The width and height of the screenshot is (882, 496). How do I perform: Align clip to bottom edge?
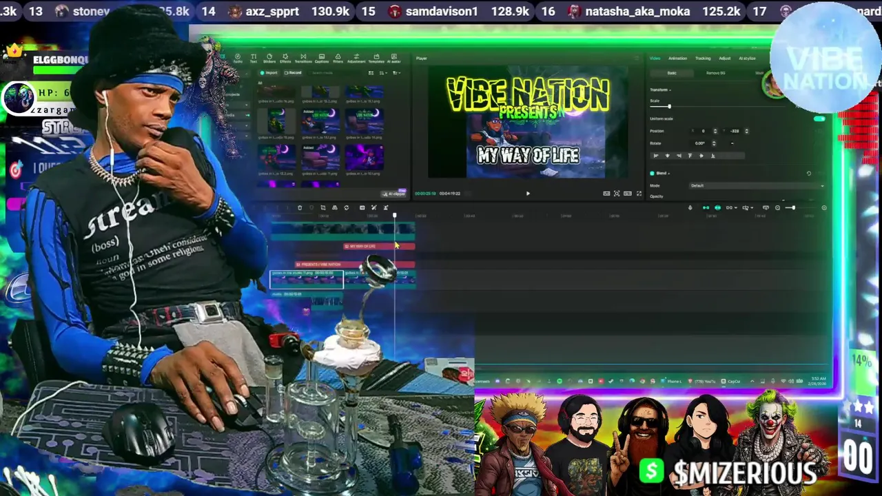coord(712,156)
